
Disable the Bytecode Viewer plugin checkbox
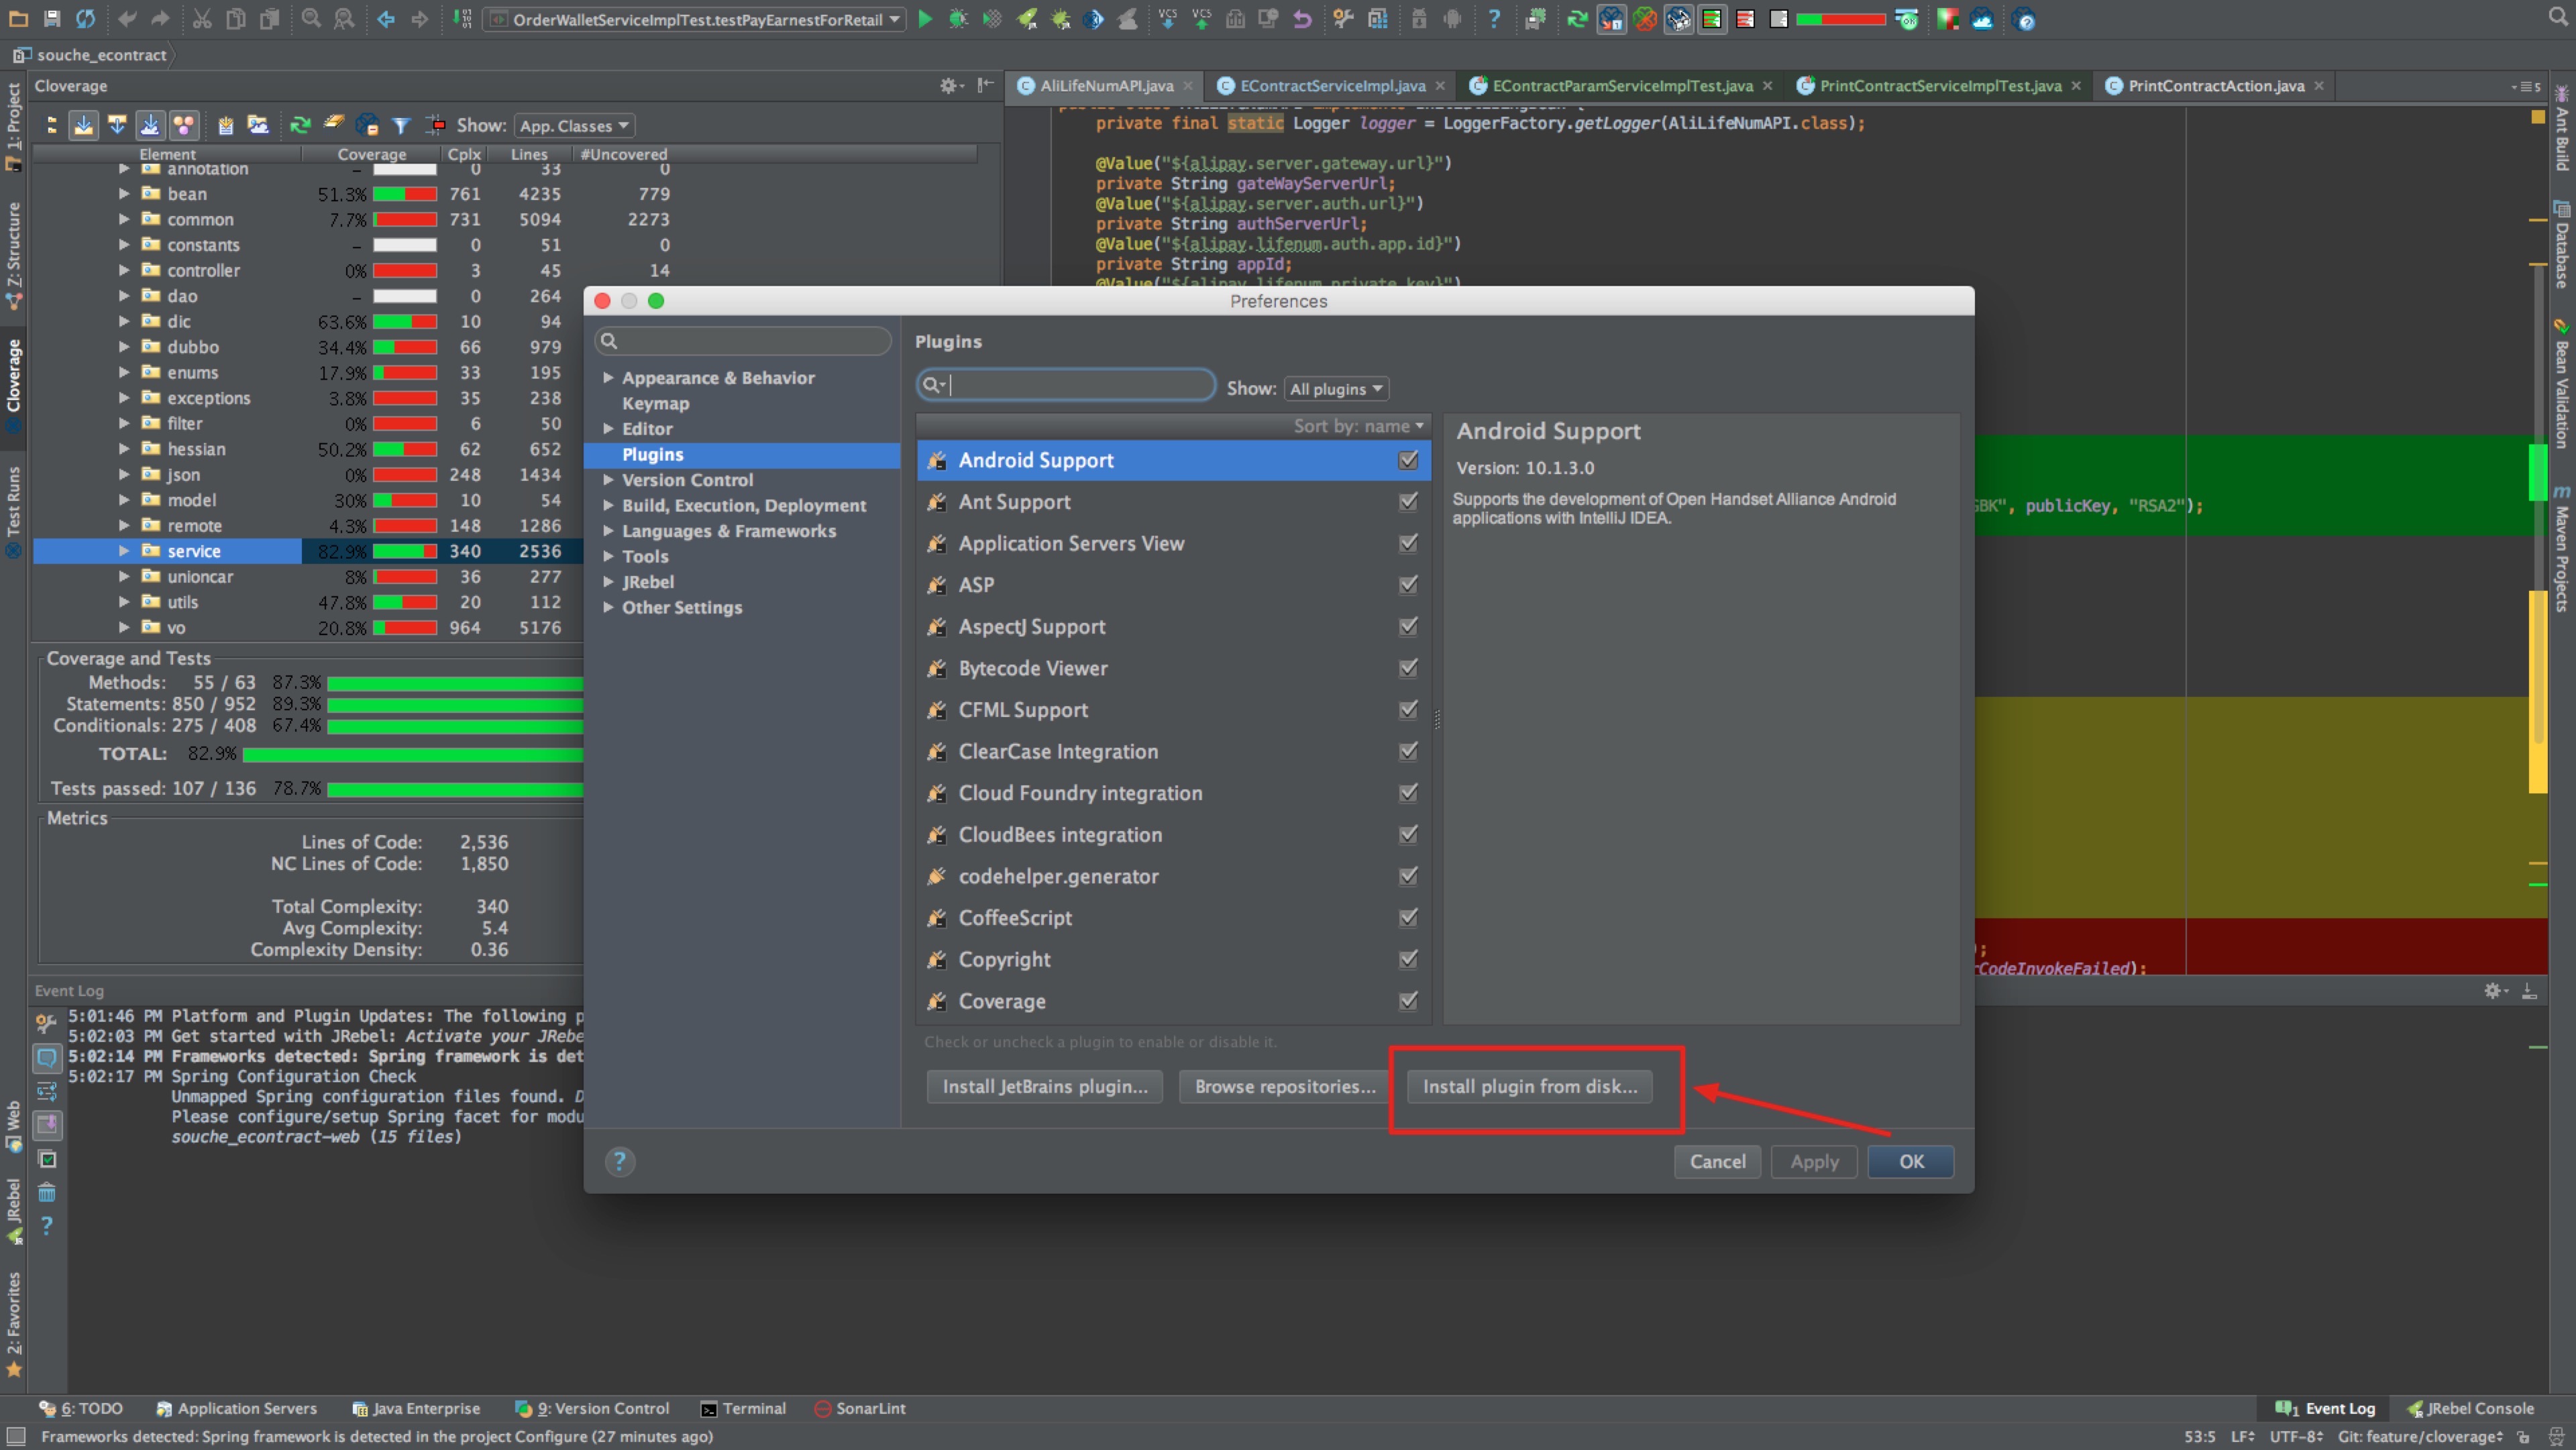(1408, 668)
